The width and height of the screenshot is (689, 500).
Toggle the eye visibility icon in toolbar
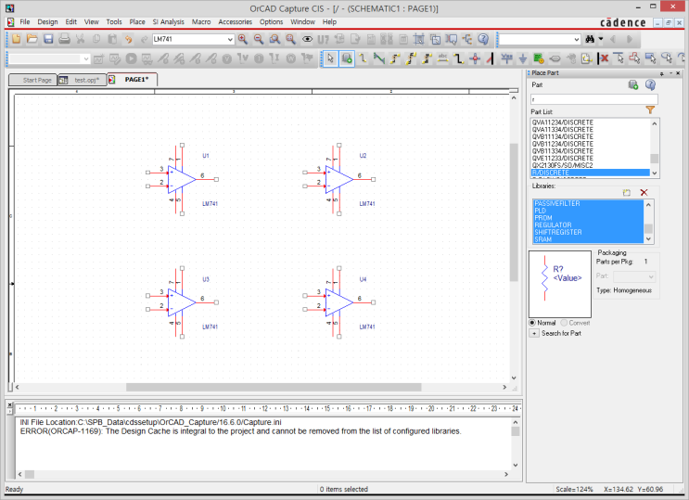(x=307, y=39)
